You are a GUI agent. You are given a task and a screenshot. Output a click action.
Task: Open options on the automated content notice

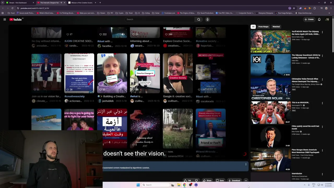246,164
